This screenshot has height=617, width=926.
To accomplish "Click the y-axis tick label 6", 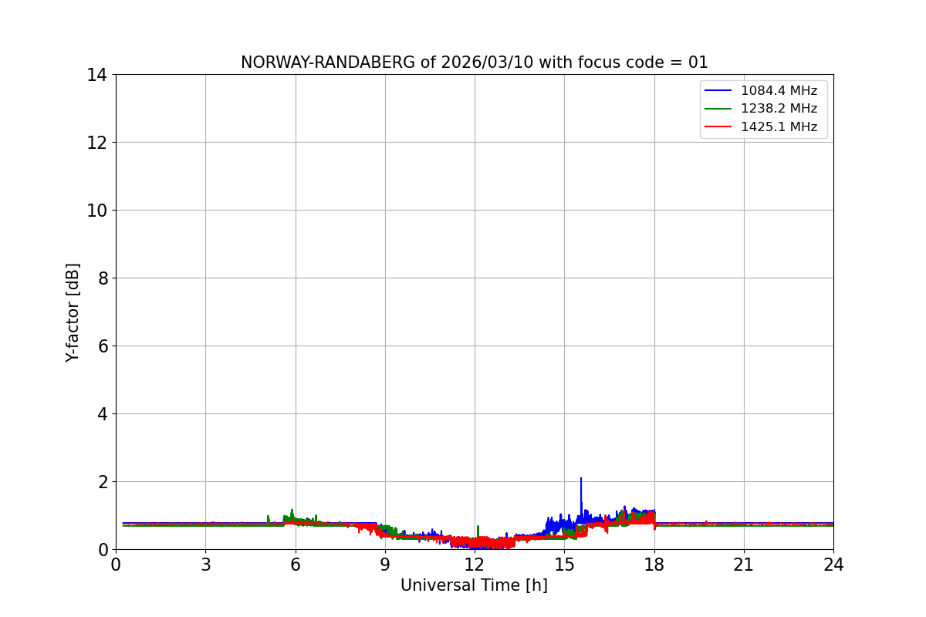I will pos(103,346).
